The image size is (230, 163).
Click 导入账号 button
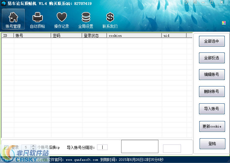[x=212, y=109]
